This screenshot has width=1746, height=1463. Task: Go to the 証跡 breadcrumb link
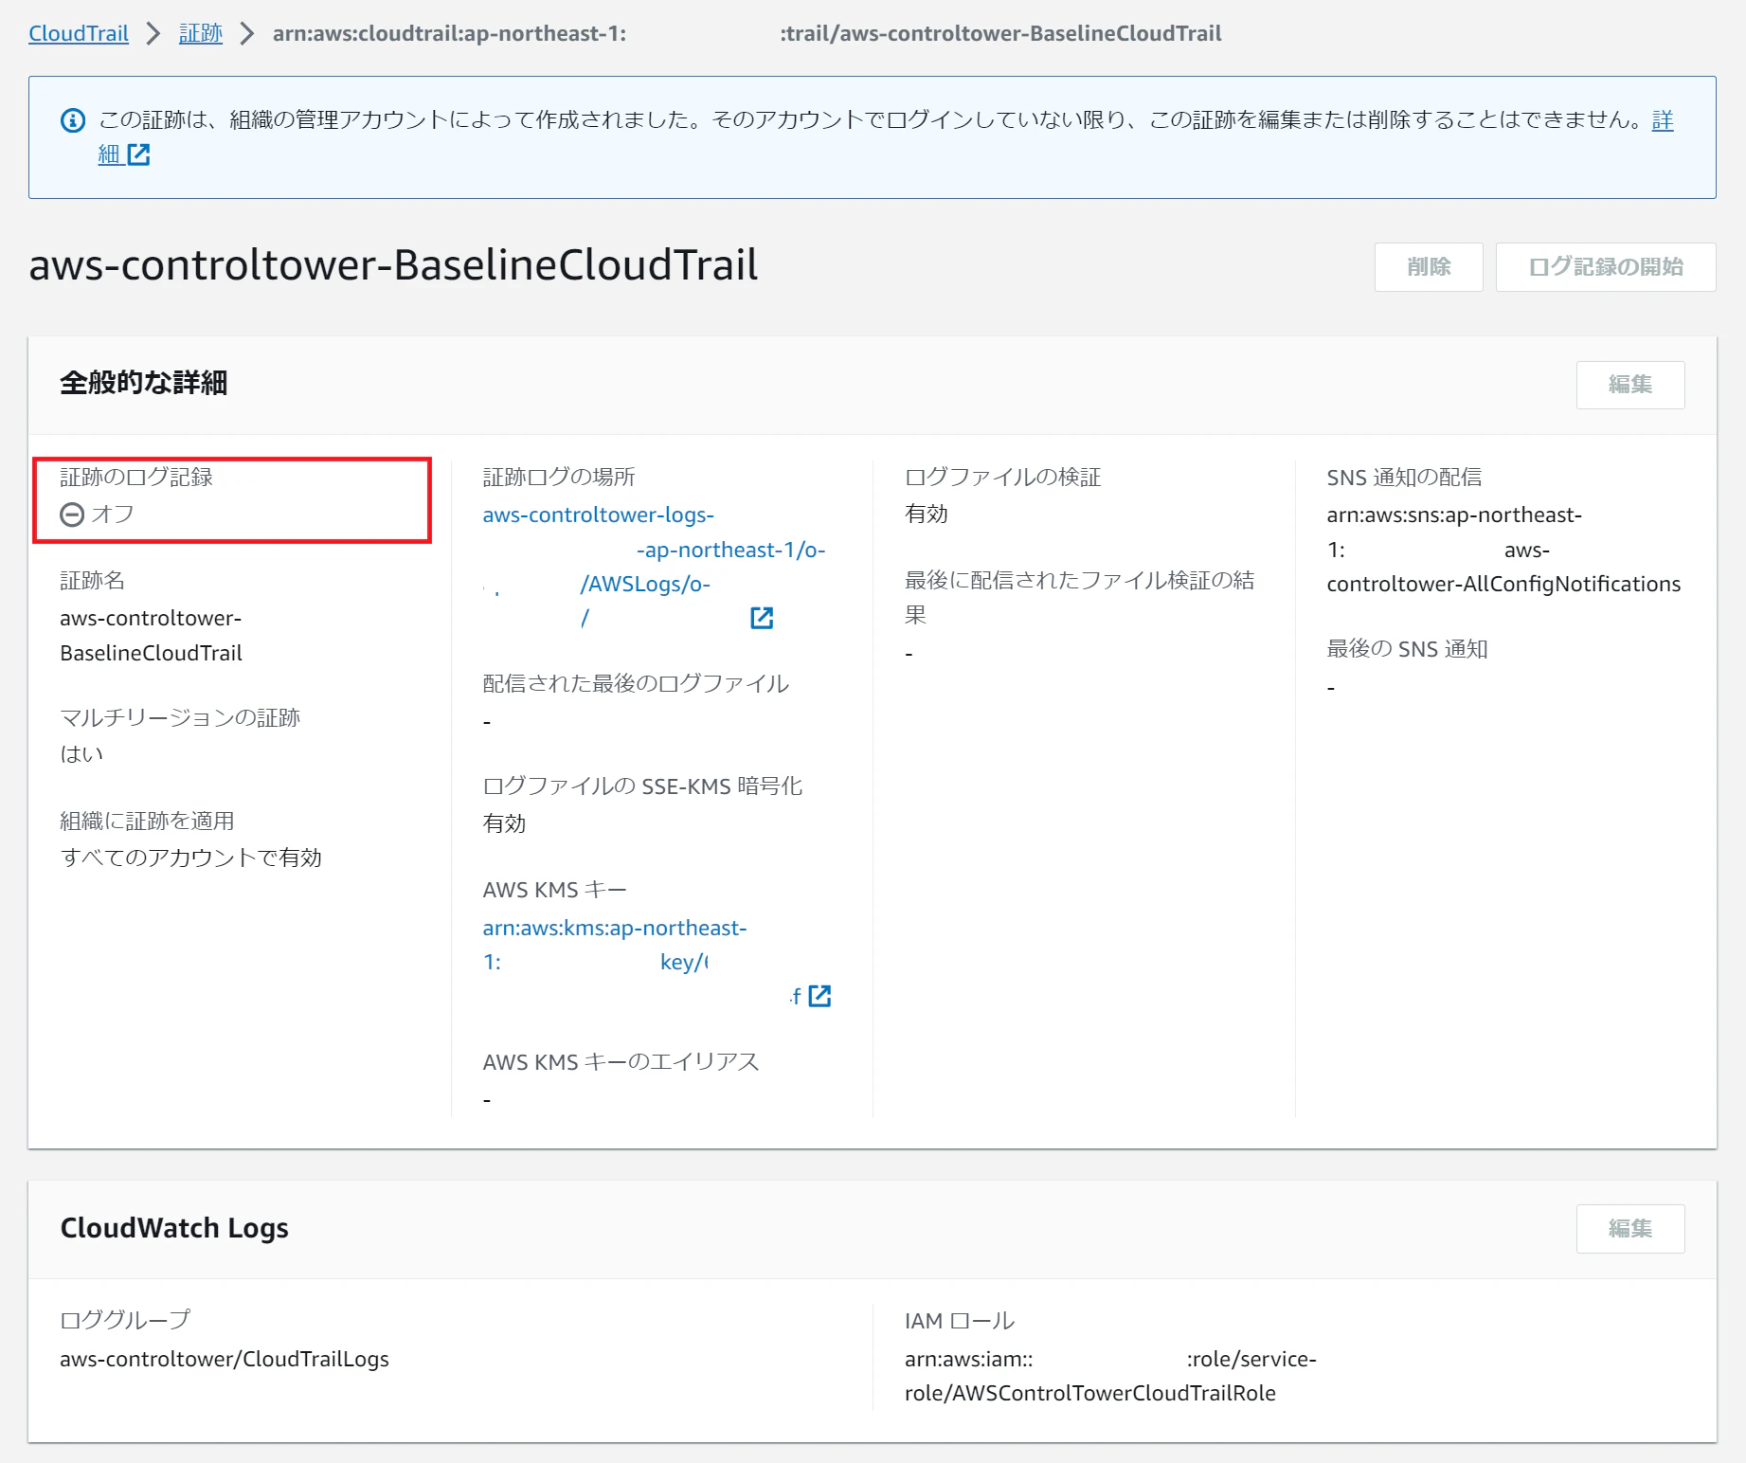201,33
